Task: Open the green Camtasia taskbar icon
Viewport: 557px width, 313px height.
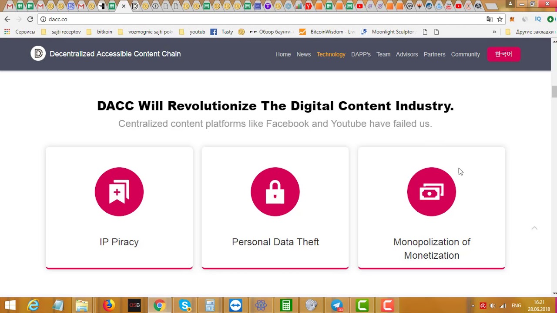Action: pos(362,306)
